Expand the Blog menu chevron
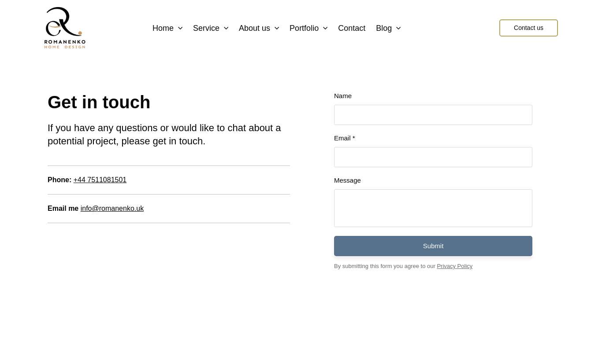This screenshot has width=602, height=338. pos(398,28)
